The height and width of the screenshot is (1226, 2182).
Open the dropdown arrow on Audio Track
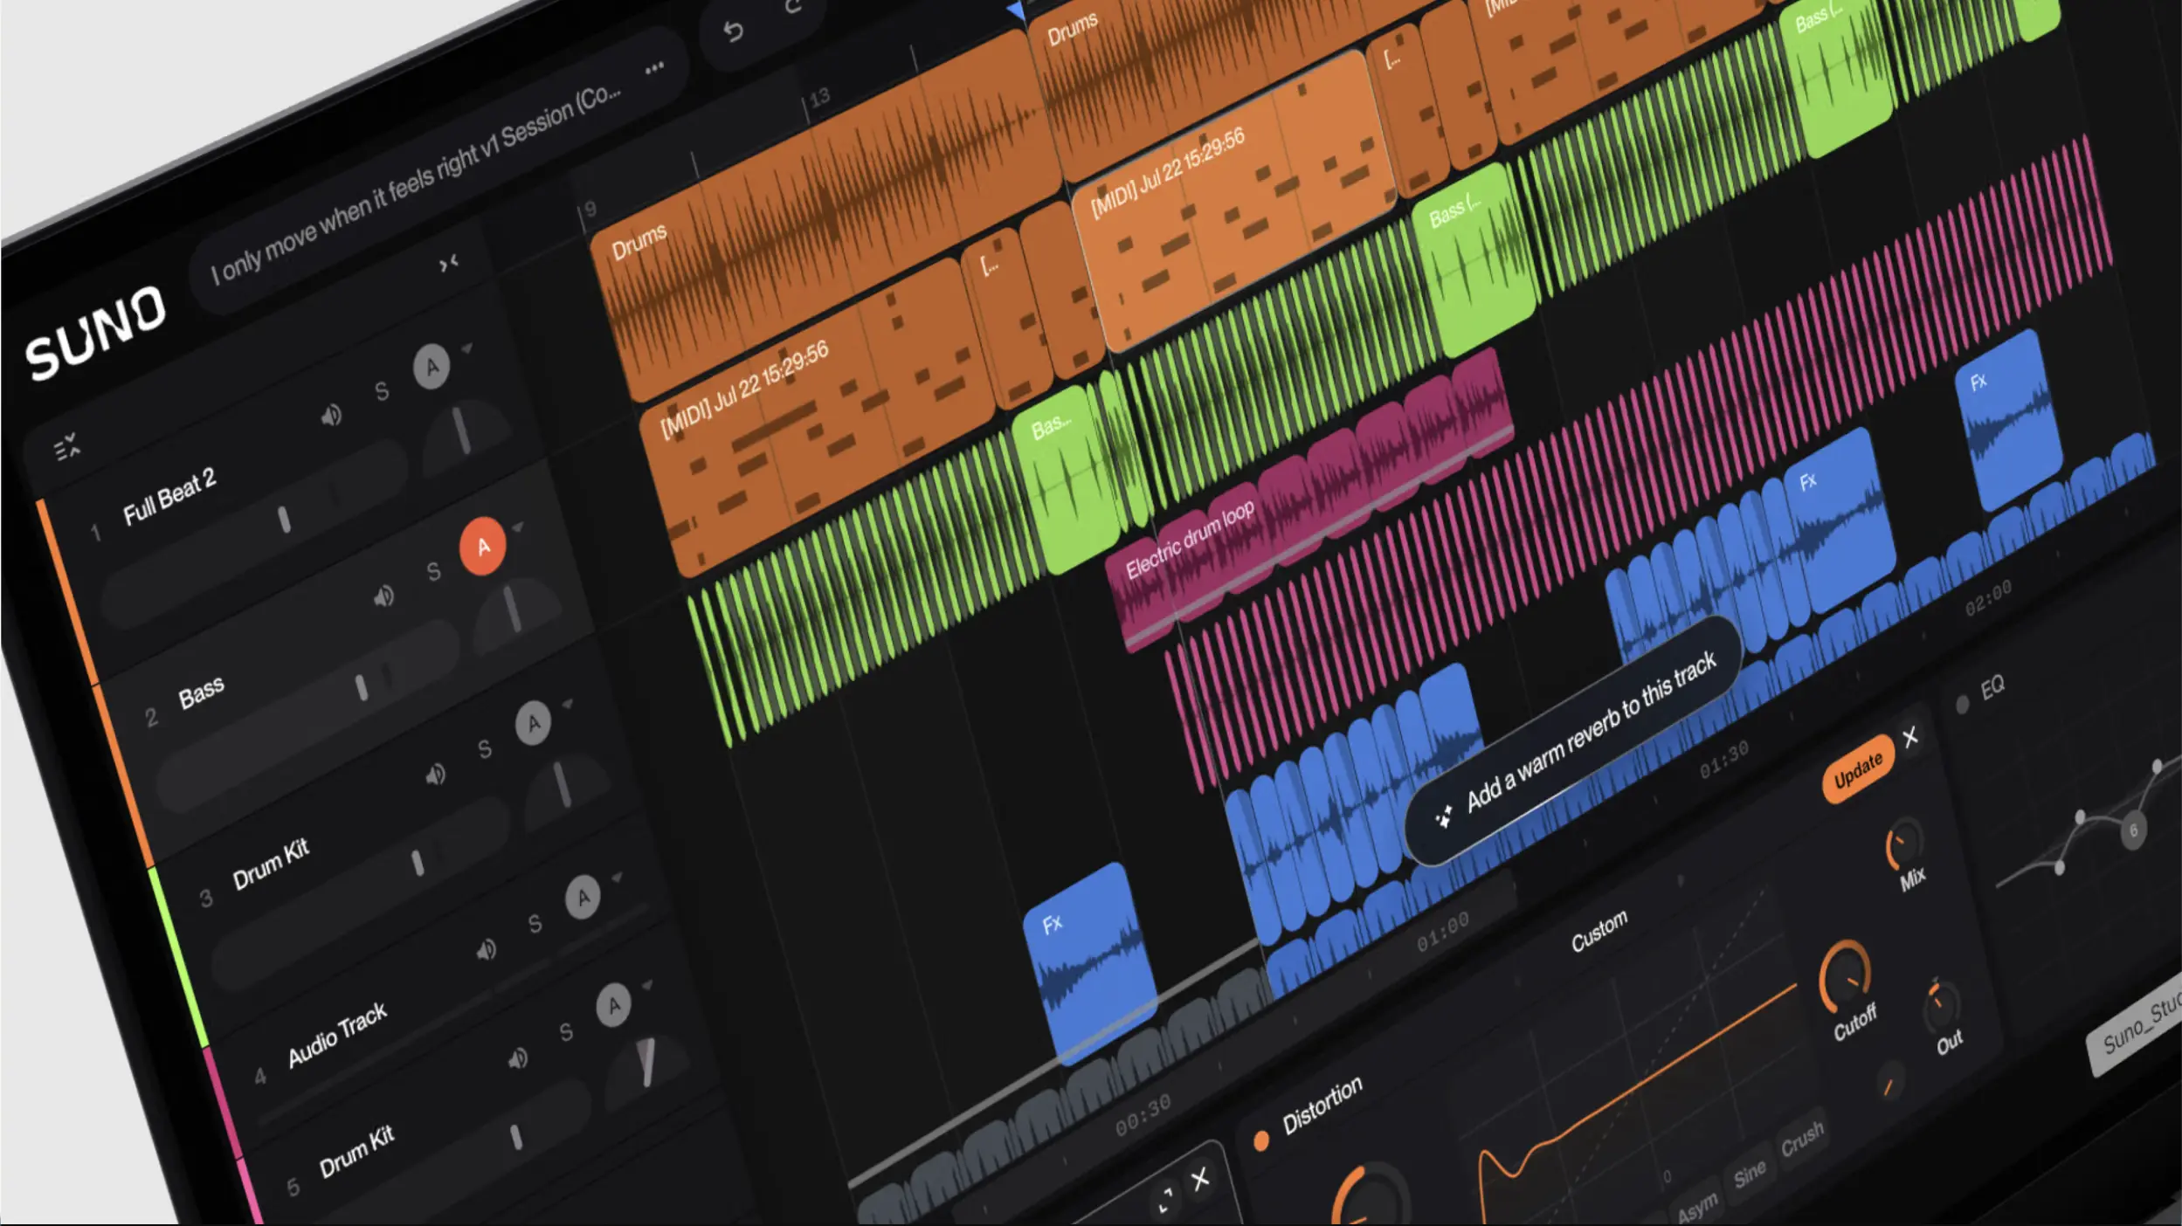point(618,877)
